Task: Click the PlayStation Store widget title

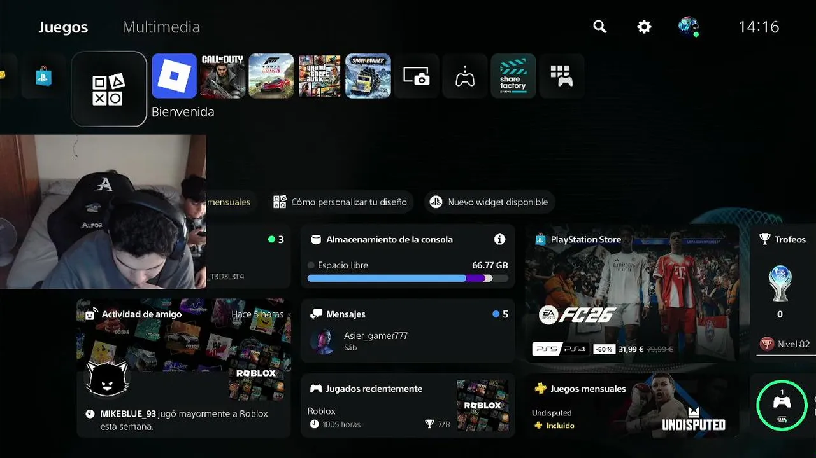Action: pyautogui.click(x=585, y=240)
